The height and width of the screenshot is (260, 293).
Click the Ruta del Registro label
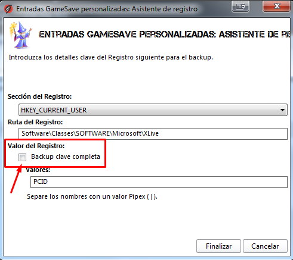pyautogui.click(x=35, y=122)
